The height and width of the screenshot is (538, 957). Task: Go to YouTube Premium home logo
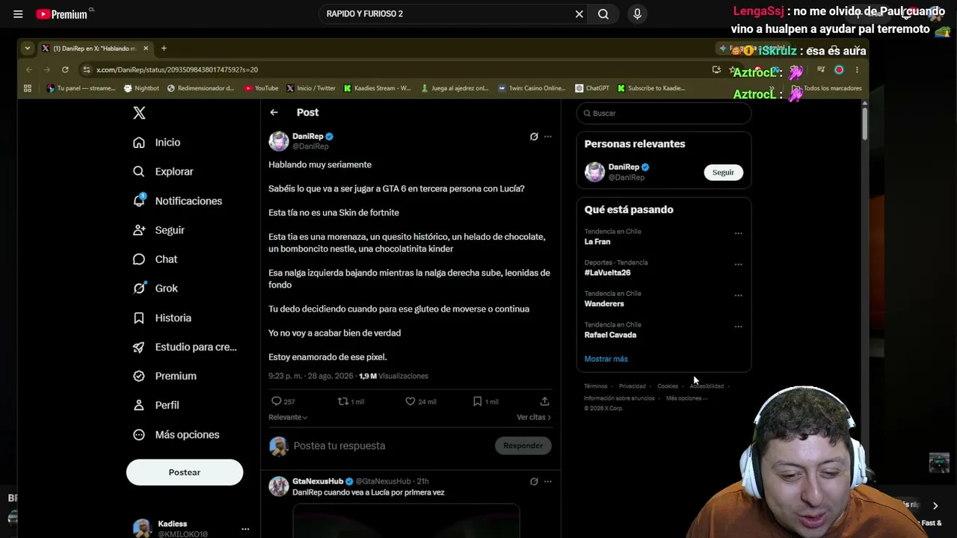[x=61, y=14]
